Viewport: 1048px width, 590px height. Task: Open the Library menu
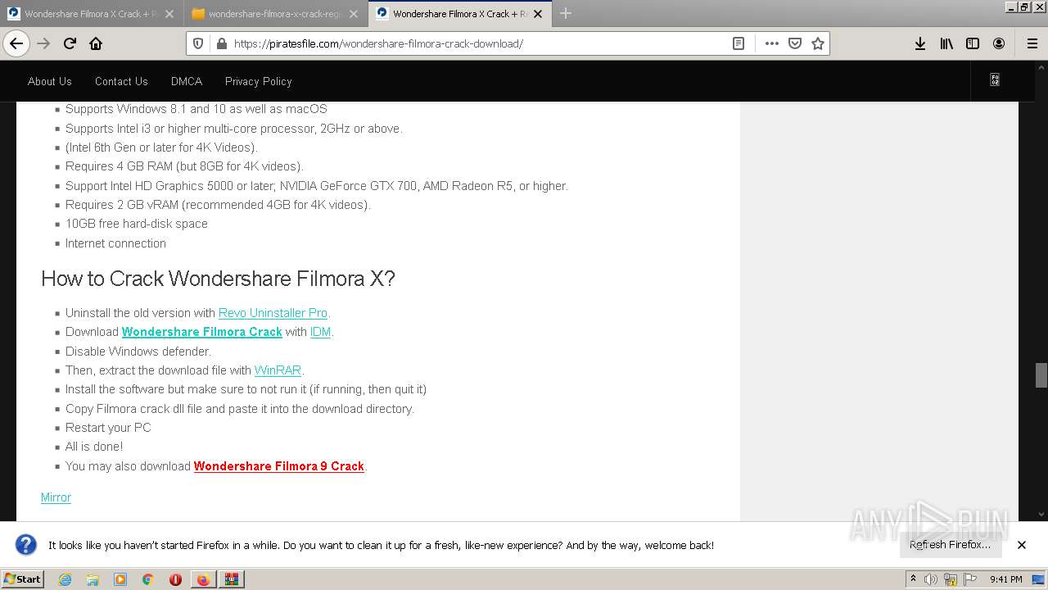coord(946,43)
